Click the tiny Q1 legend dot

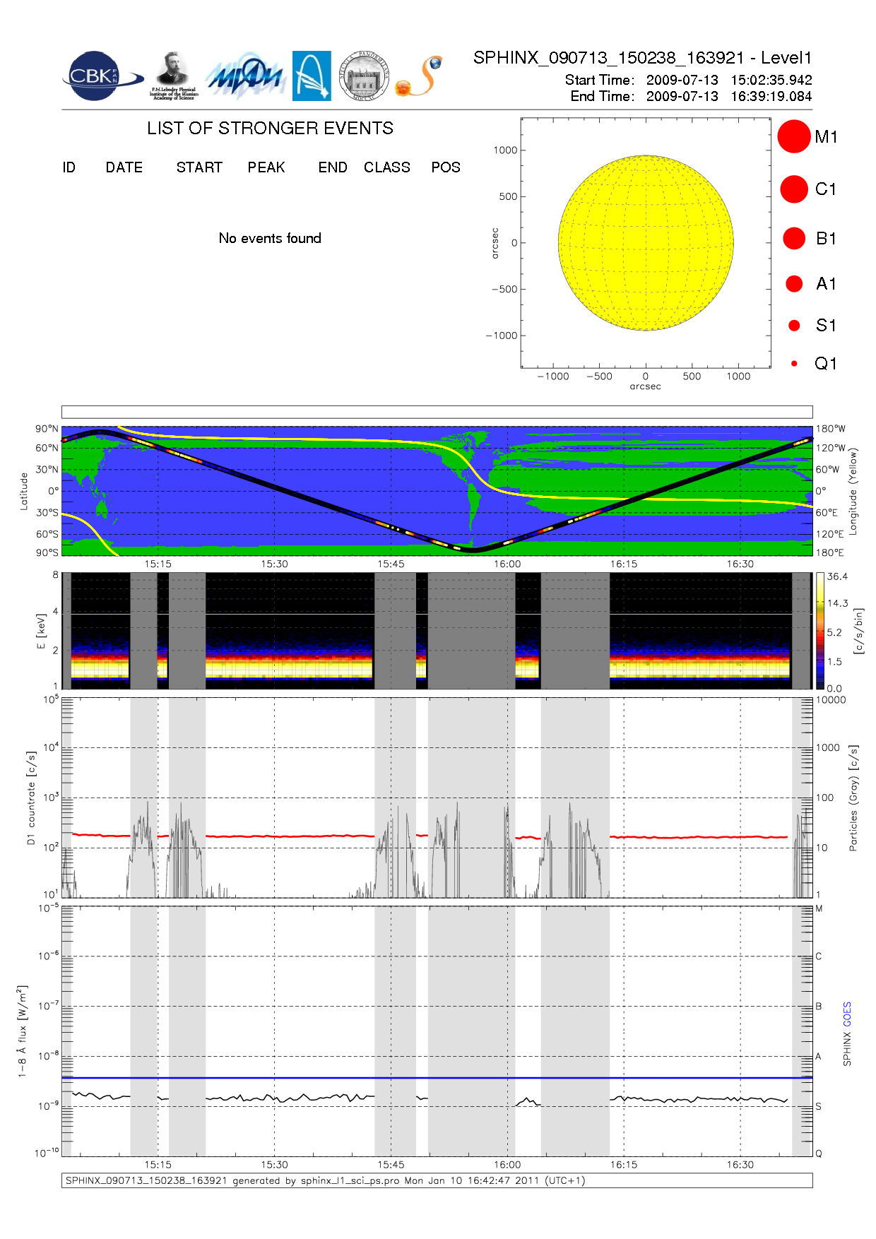pyautogui.click(x=794, y=364)
